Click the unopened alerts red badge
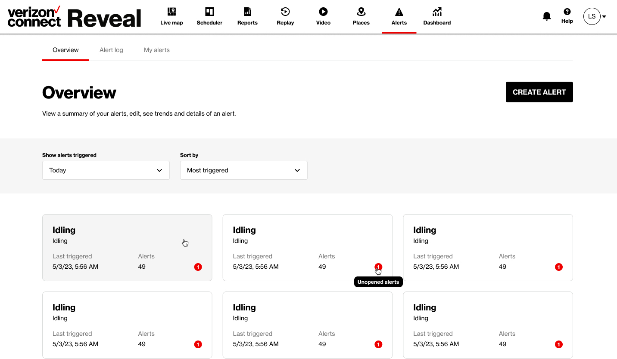The image size is (617, 359). (378, 267)
